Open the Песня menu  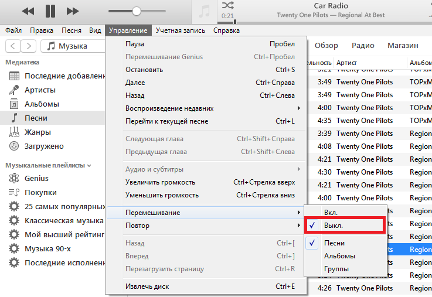click(x=72, y=30)
